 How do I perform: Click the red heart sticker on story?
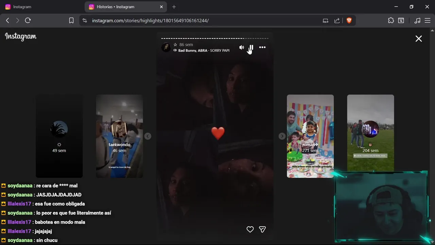(218, 133)
